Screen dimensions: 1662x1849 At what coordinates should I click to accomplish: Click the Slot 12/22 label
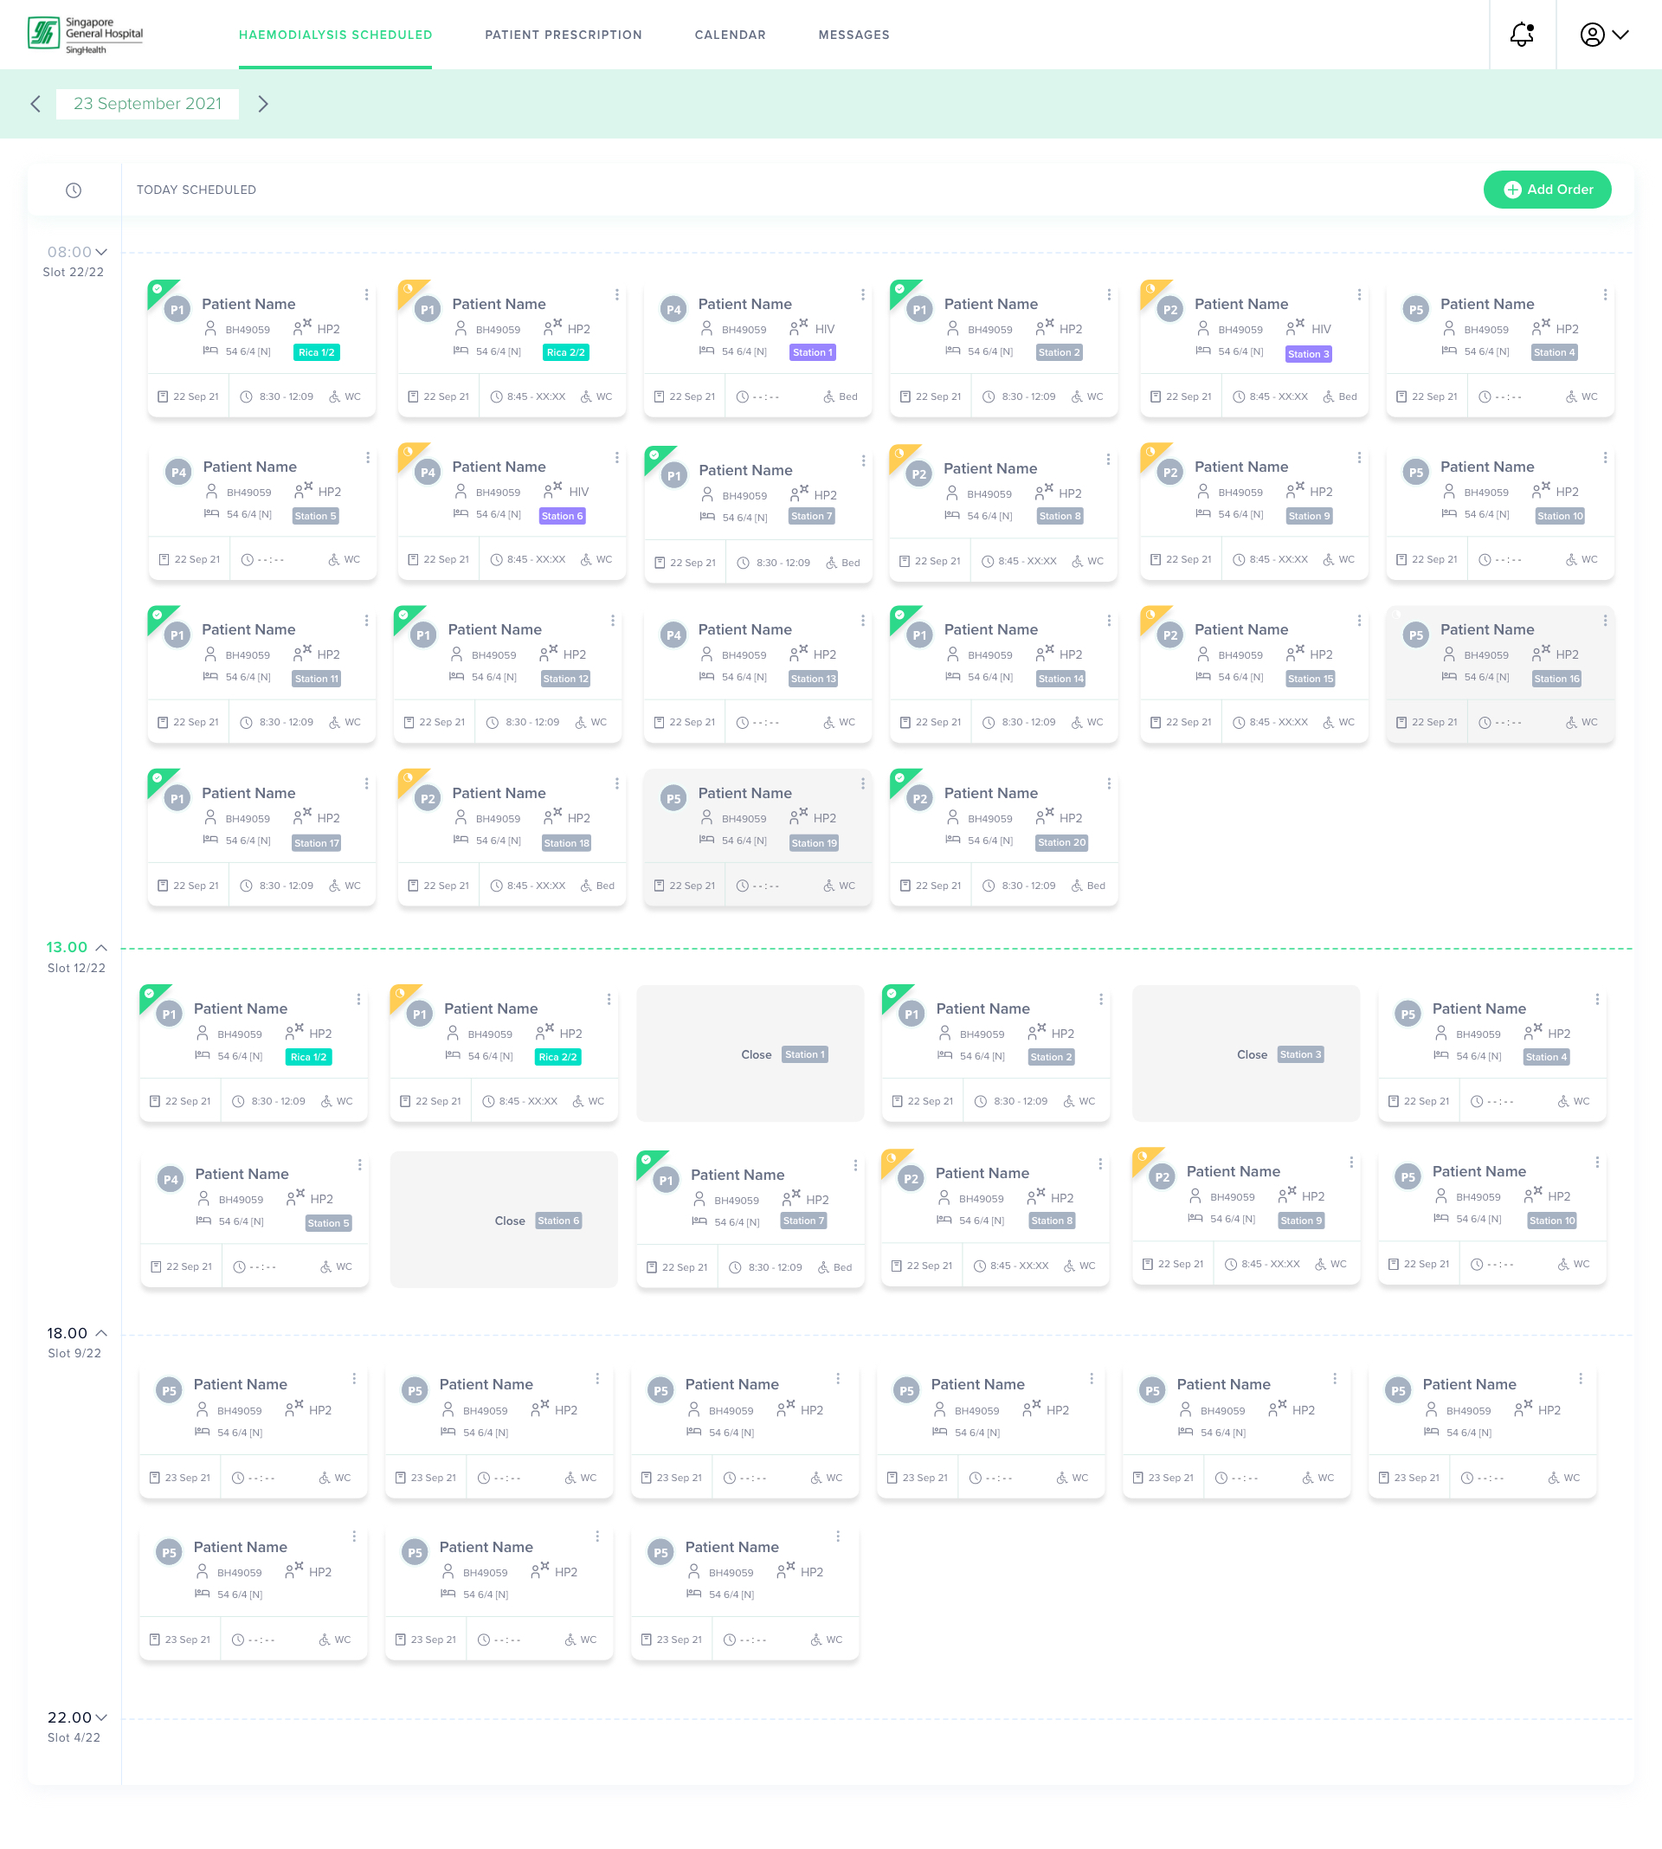[77, 968]
